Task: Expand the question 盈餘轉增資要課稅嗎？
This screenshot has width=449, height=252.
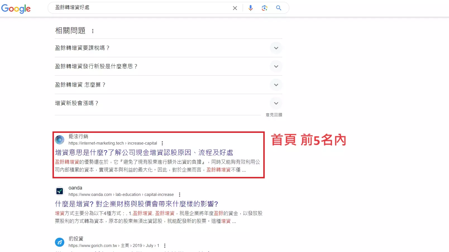Action: pyautogui.click(x=276, y=48)
